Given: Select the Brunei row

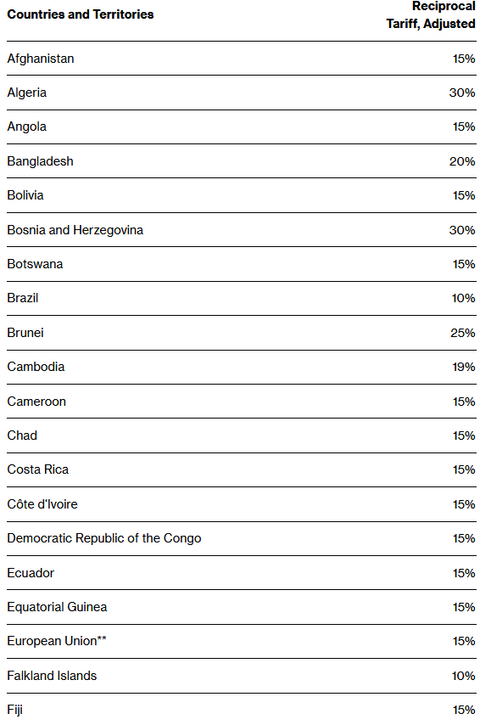Looking at the screenshot, I should [x=242, y=333].
